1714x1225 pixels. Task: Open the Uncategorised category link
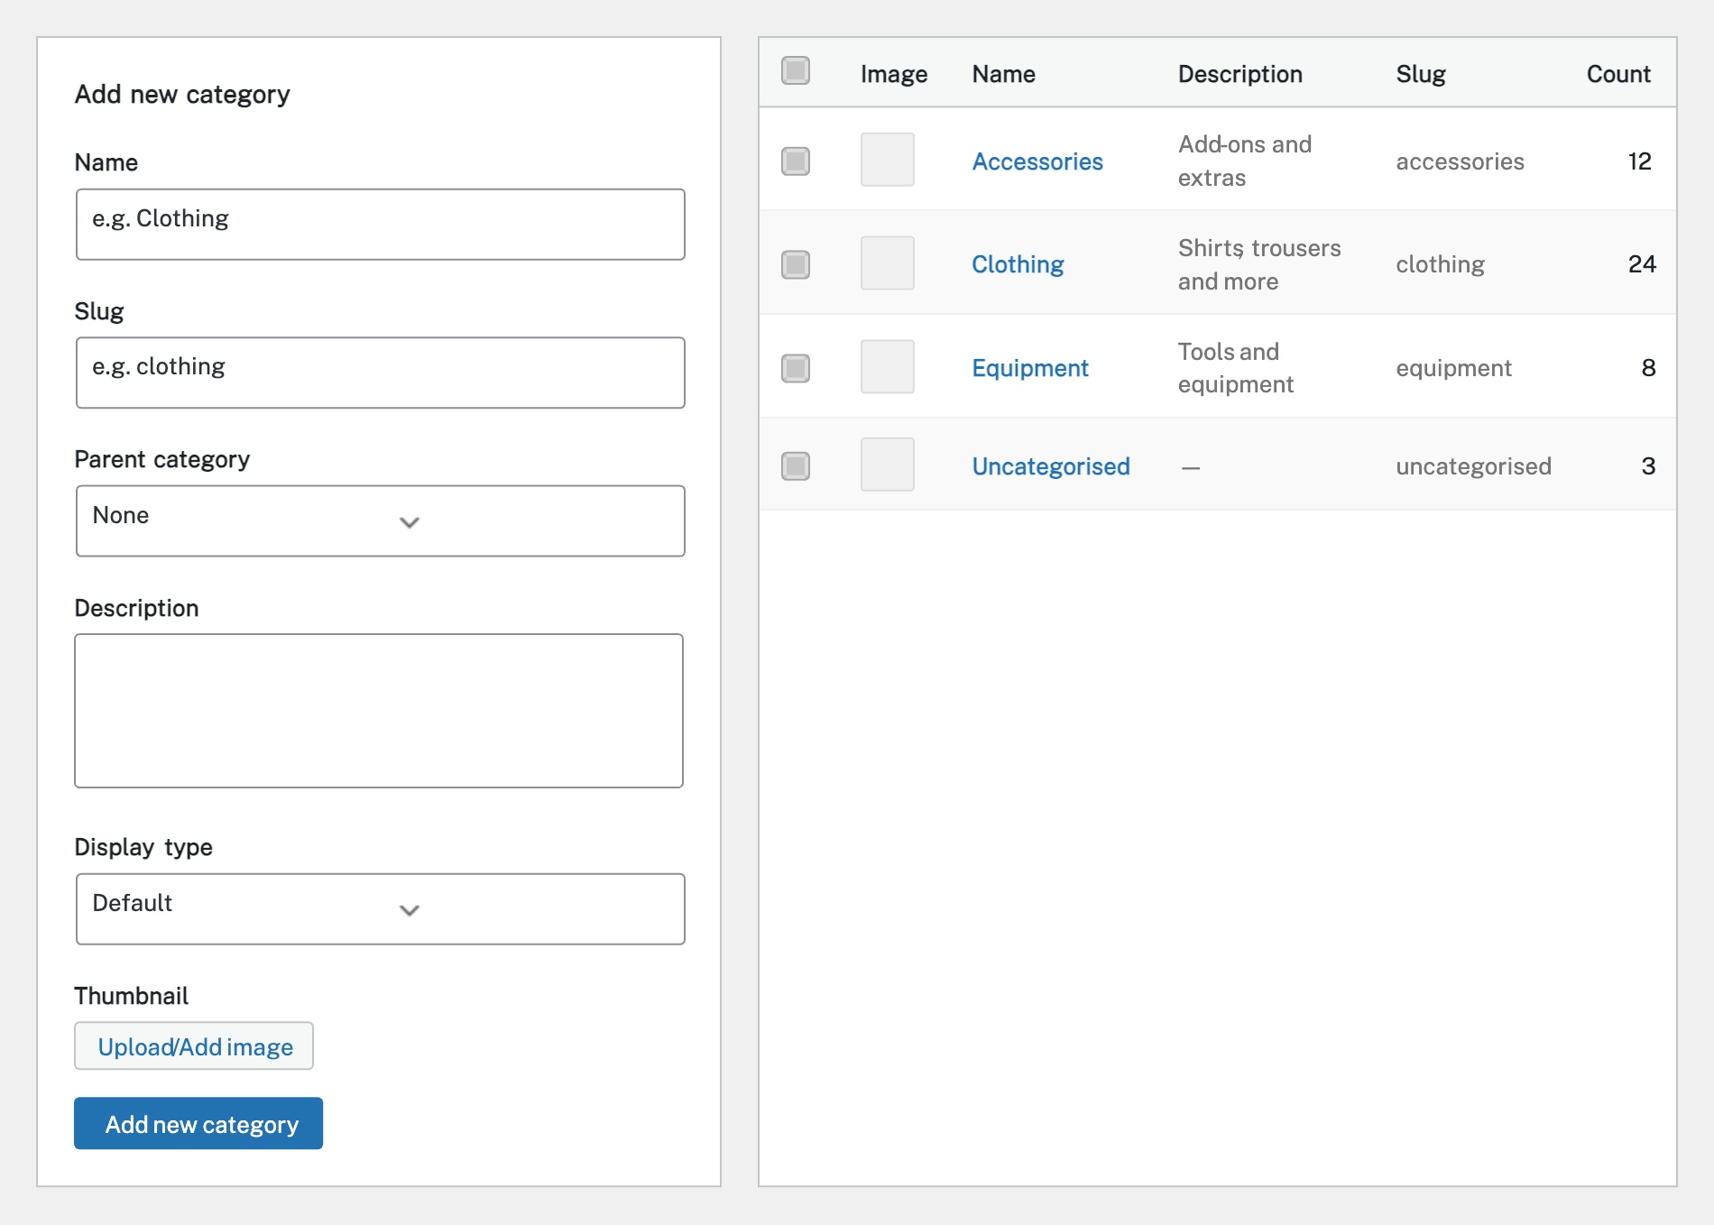pyautogui.click(x=1051, y=466)
